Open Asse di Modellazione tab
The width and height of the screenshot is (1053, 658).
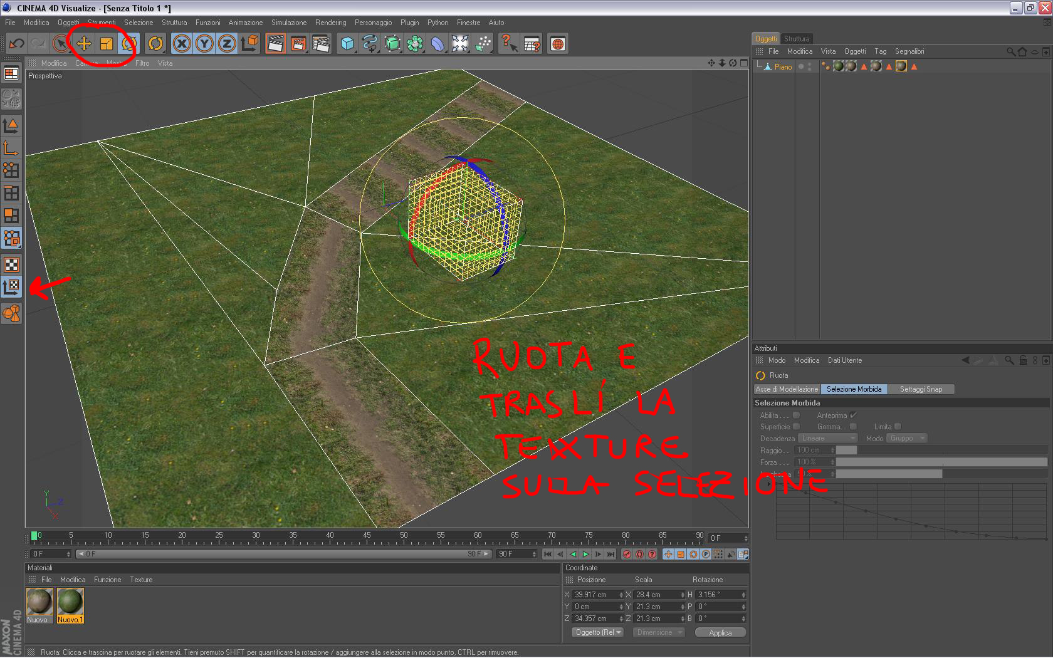(787, 389)
